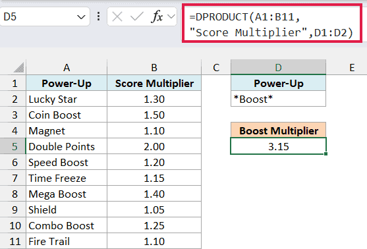Screen dimensions: 367x249
Task: Click the Score Multiplier header cell
Action: click(154, 83)
